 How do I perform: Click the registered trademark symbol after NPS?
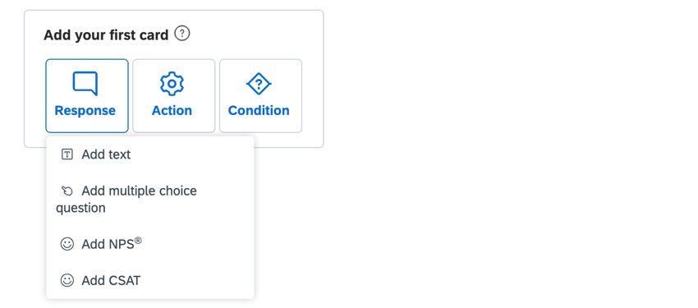click(x=138, y=241)
